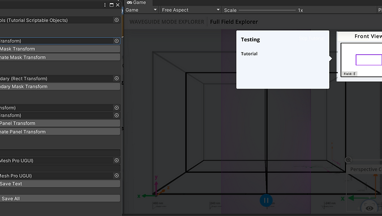
Task: Toggle the eye view icon at bottom right
Action: 369,208
